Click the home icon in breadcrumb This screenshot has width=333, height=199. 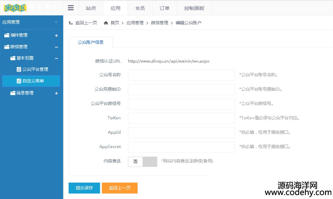106,23
